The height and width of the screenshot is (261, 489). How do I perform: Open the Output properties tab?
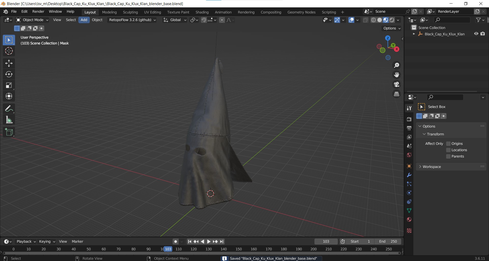pos(409,128)
